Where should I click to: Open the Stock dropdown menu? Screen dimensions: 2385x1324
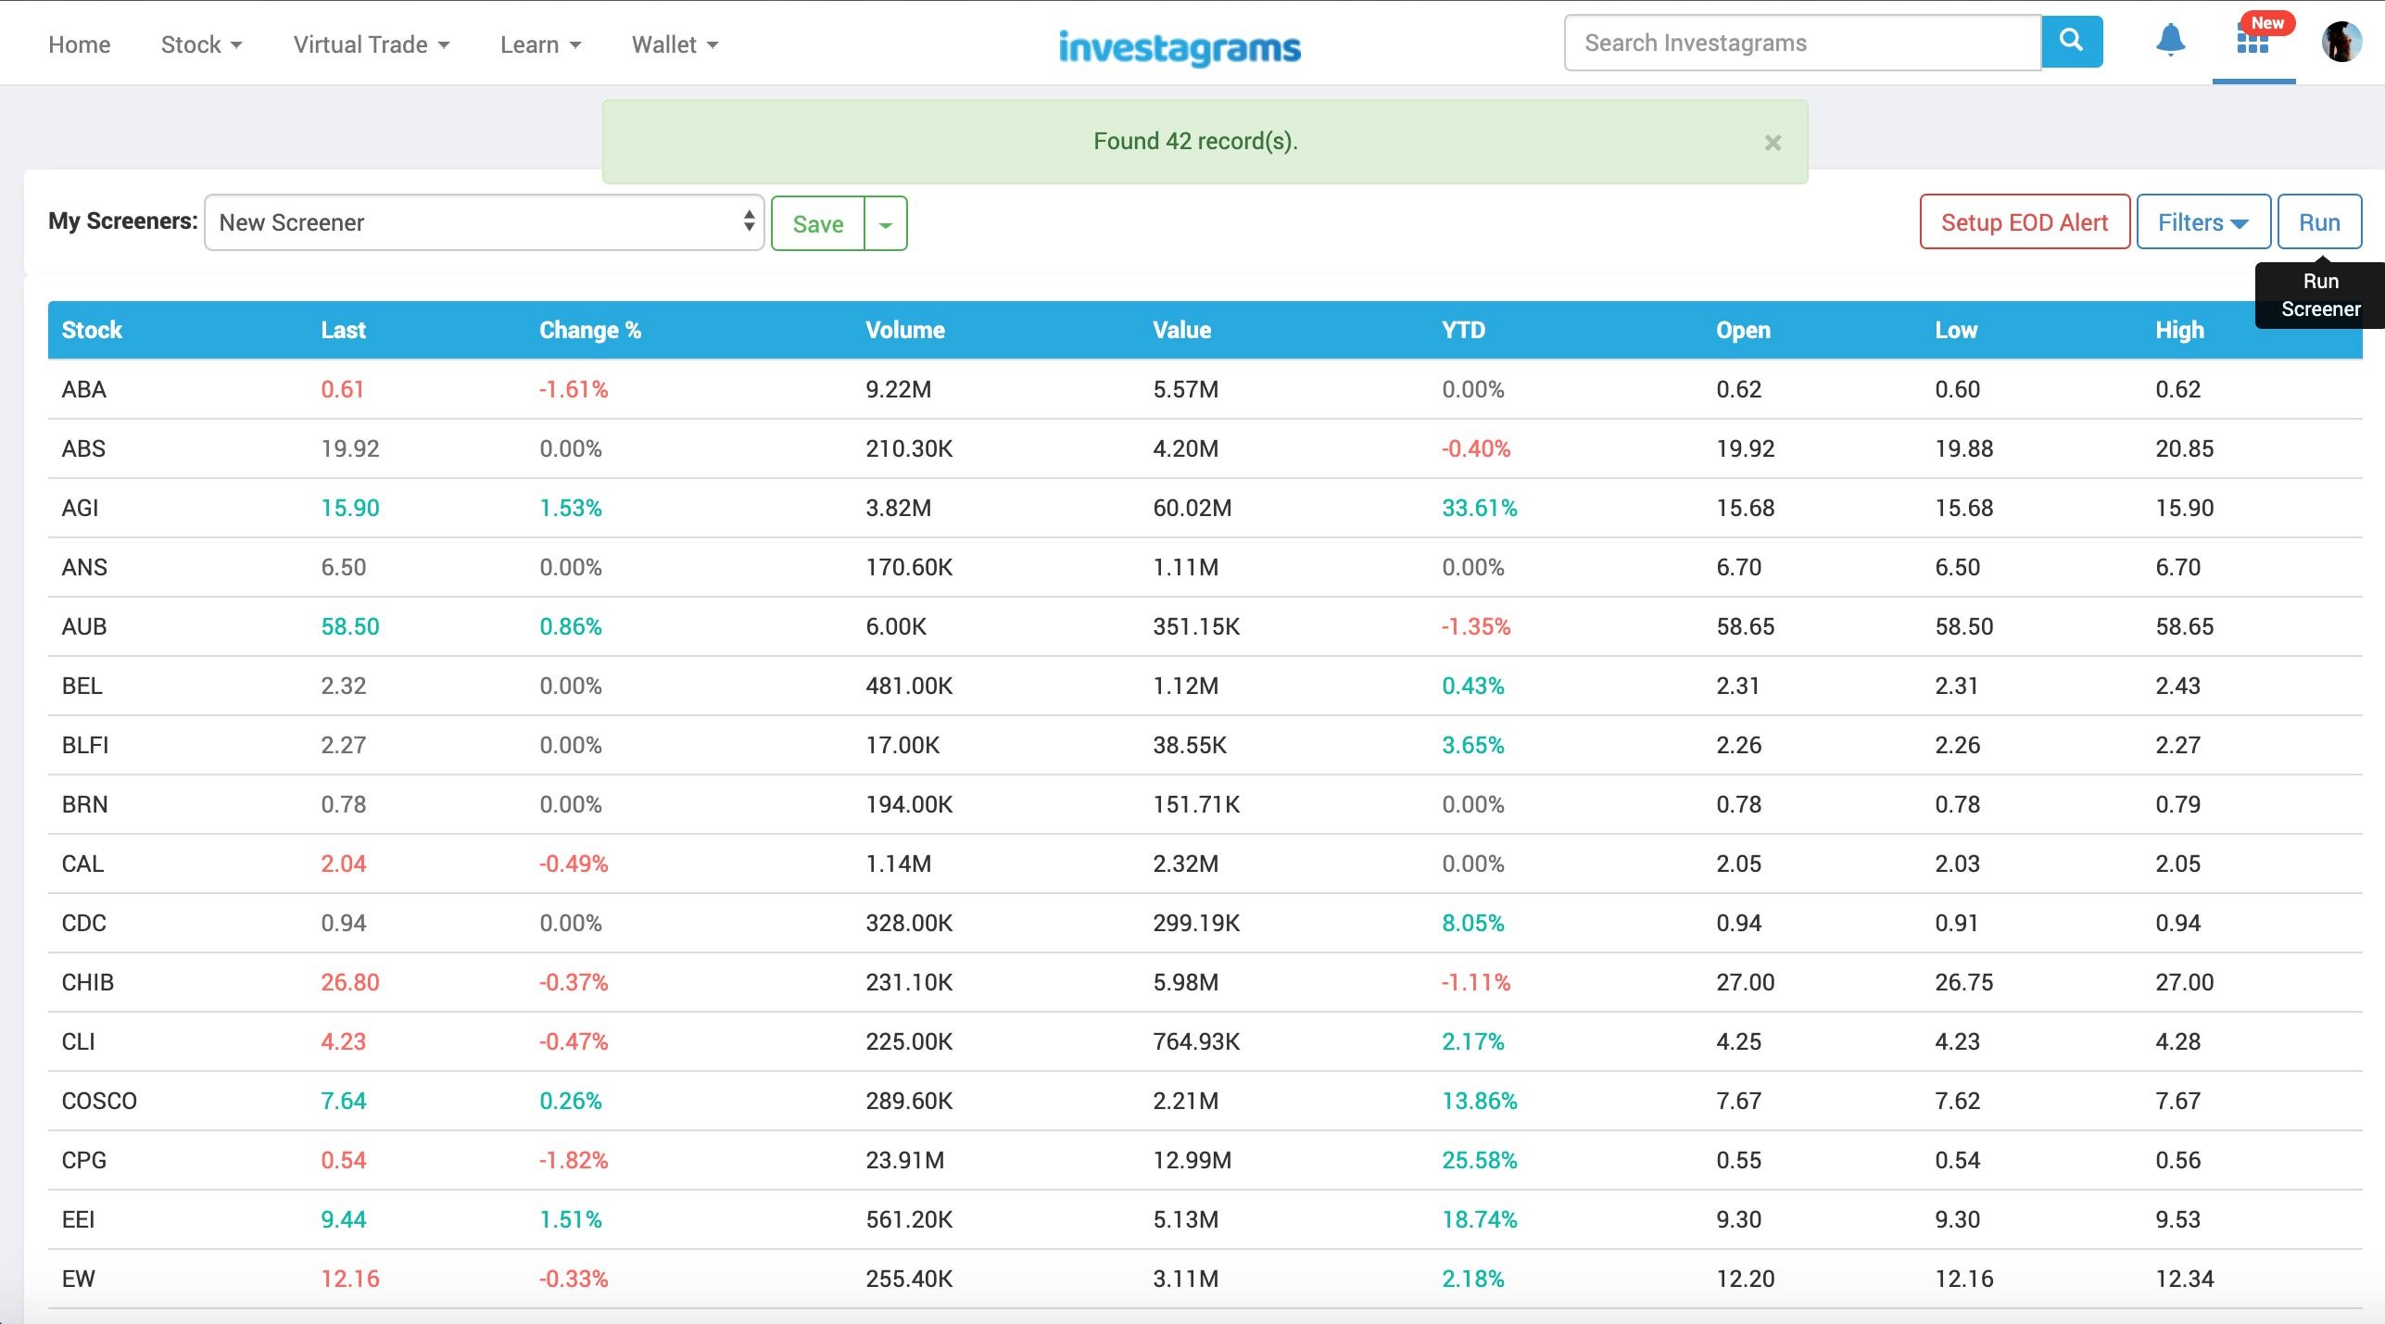pos(201,44)
